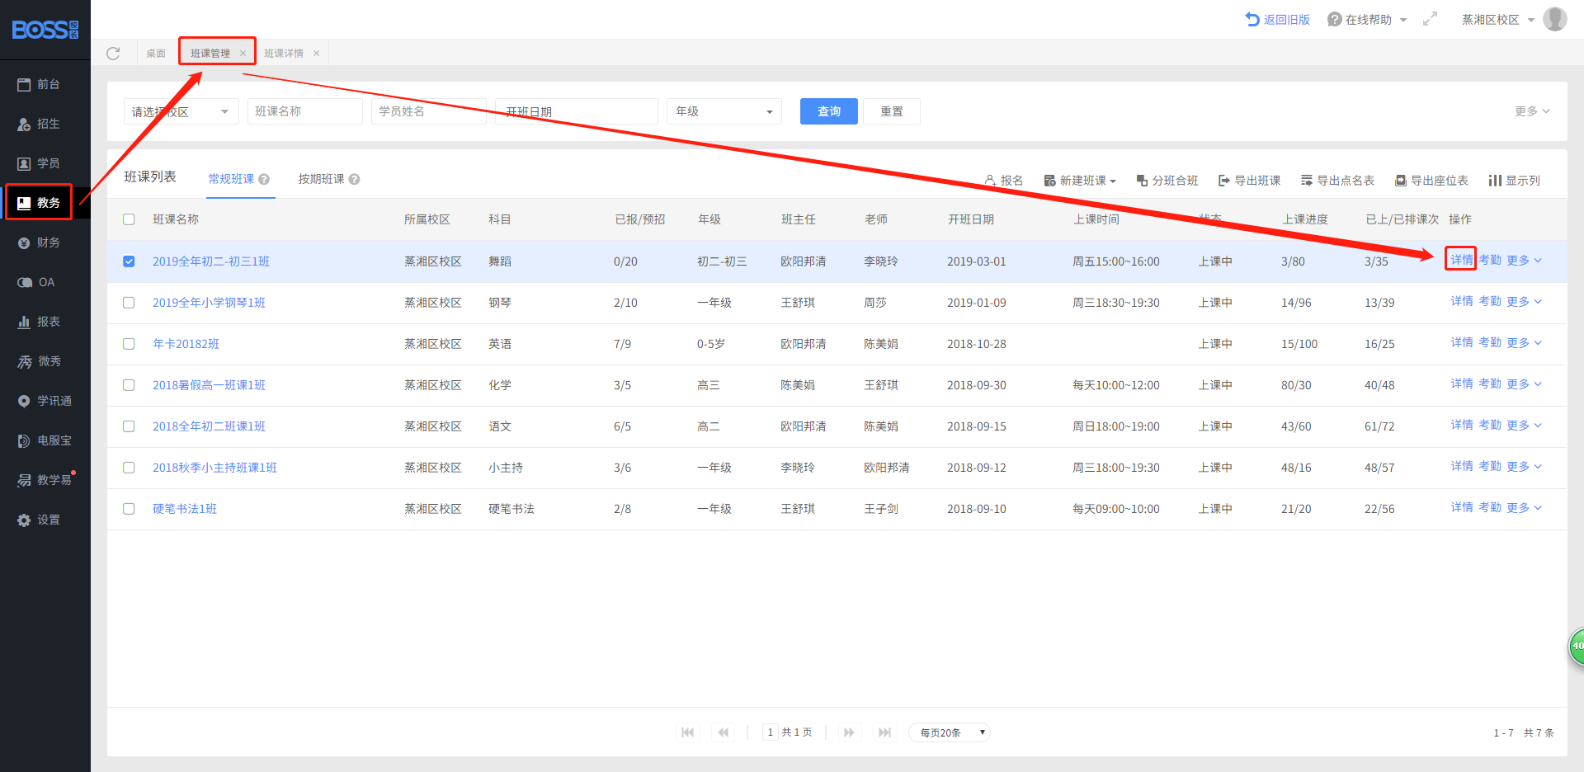1584x772 pixels.
Task: Open the 设置 sidebar module
Action: point(39,520)
